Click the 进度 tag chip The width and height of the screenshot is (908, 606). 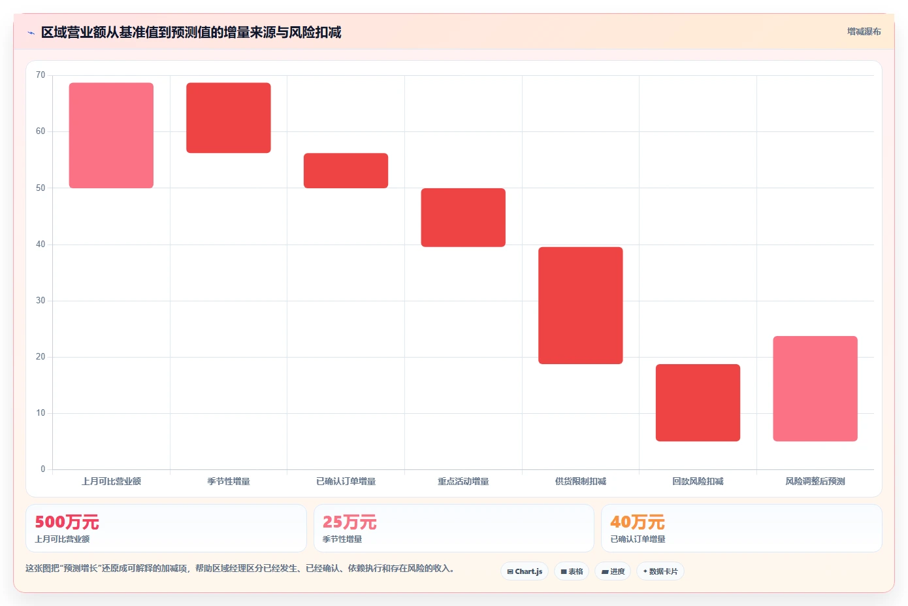click(613, 571)
